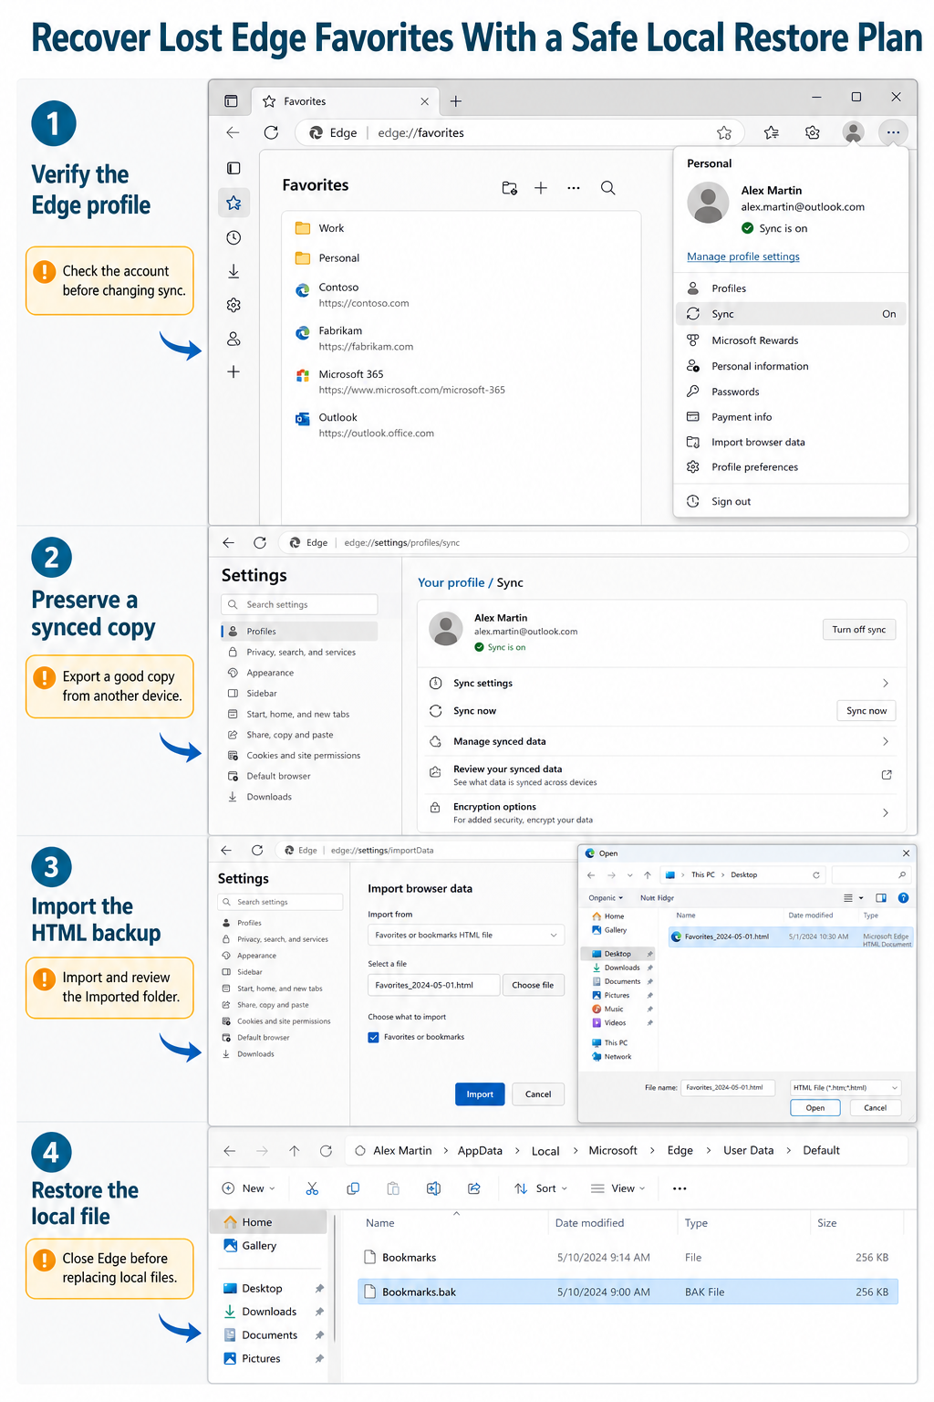Click the Copy icon in File Explorer toolbar
This screenshot has width=934, height=1402.
point(353,1188)
